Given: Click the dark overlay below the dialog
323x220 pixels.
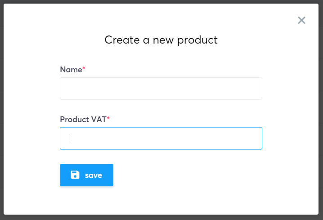Looking at the screenshot, I should [x=161, y=217].
